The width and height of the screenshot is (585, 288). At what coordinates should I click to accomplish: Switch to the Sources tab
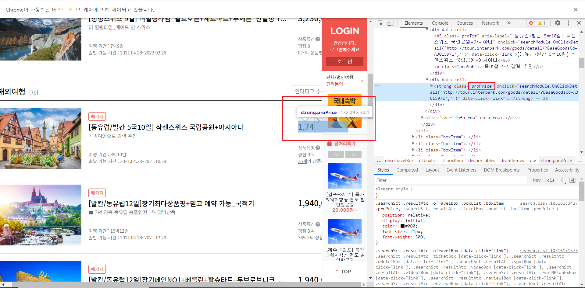[x=465, y=23]
